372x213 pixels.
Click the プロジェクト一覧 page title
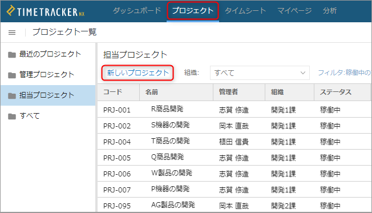click(x=64, y=32)
